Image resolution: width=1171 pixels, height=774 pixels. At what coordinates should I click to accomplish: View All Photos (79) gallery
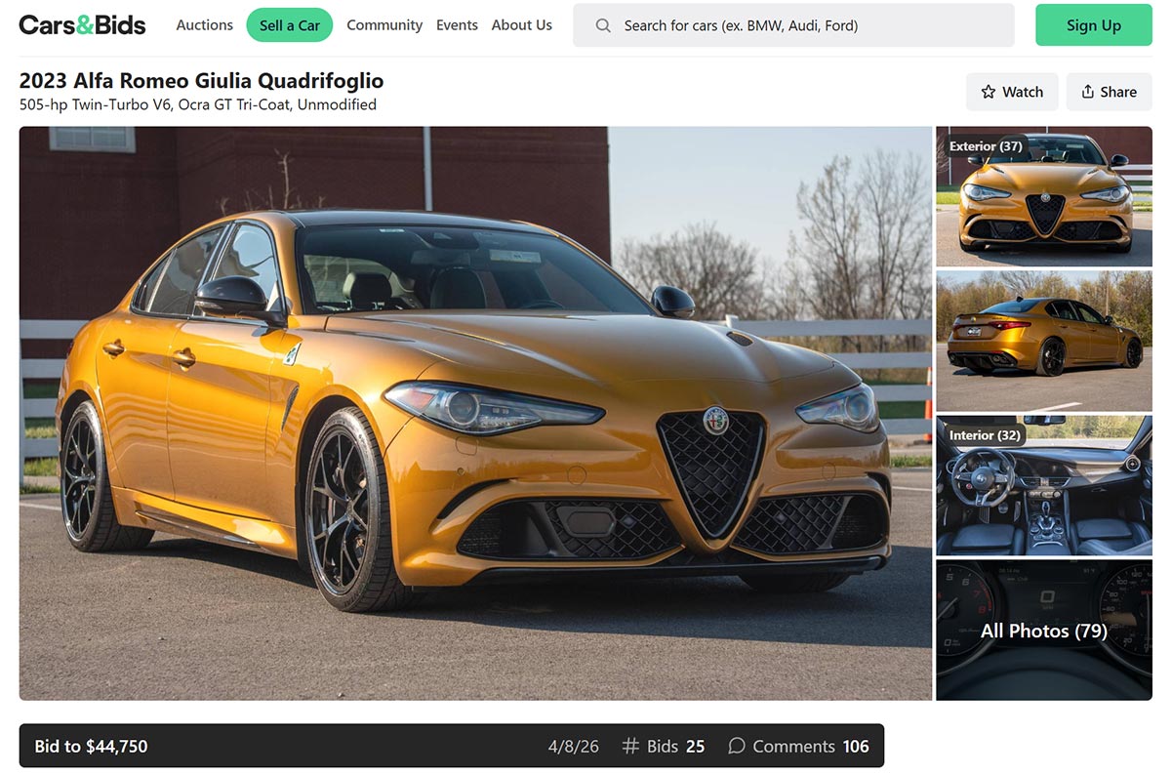pos(1043,631)
